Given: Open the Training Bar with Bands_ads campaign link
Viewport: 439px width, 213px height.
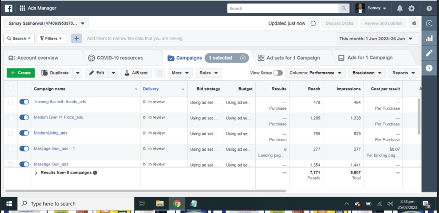Looking at the screenshot, I should [x=60, y=102].
